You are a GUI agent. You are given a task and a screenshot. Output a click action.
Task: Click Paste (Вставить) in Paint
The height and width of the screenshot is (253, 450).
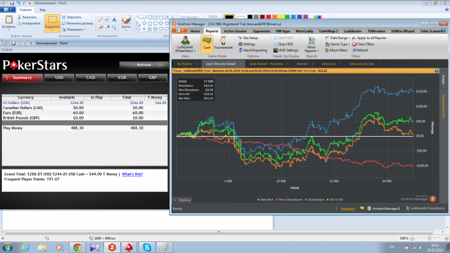9,22
